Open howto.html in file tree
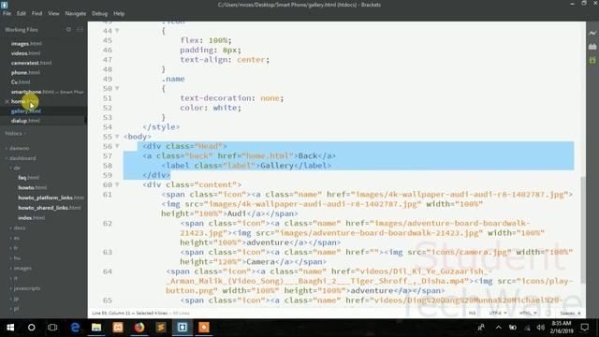The height and width of the screenshot is (337, 599). click(33, 187)
